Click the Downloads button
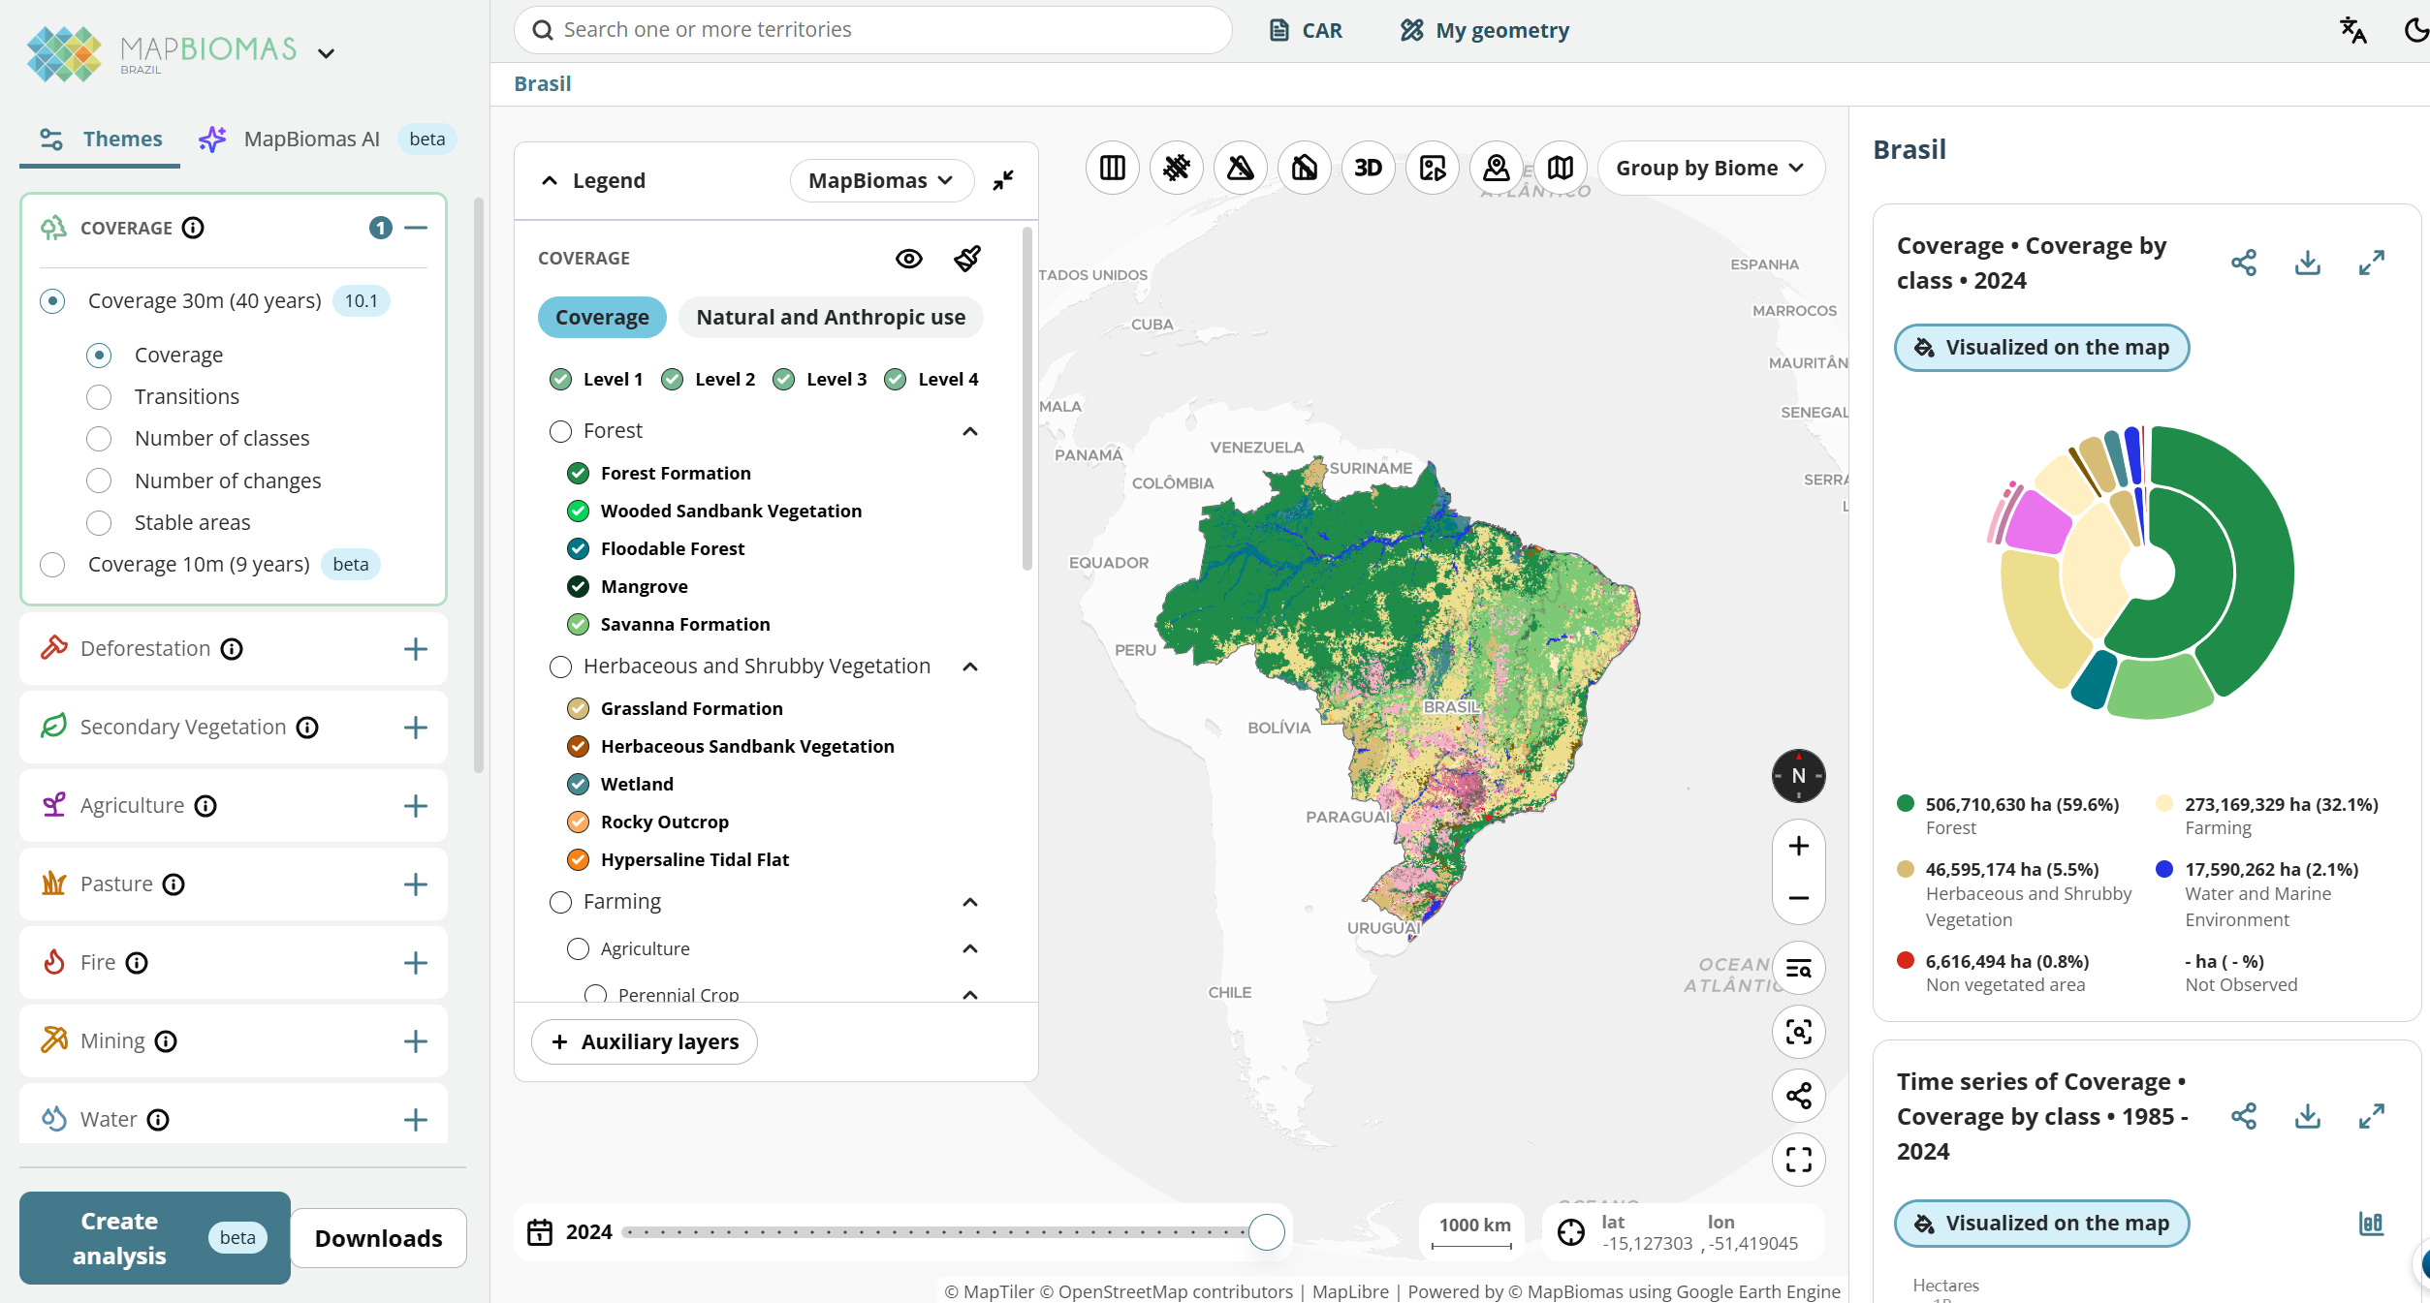 click(x=378, y=1238)
